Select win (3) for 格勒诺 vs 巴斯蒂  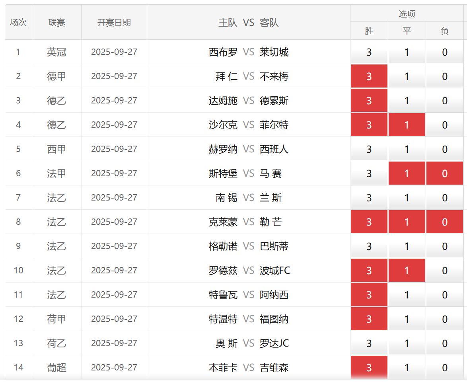click(x=369, y=246)
